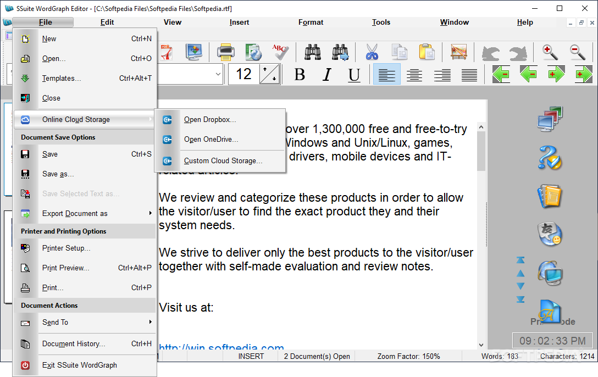Click the document vertical scrollbar thumb
This screenshot has height=377, width=598.
tap(481, 151)
